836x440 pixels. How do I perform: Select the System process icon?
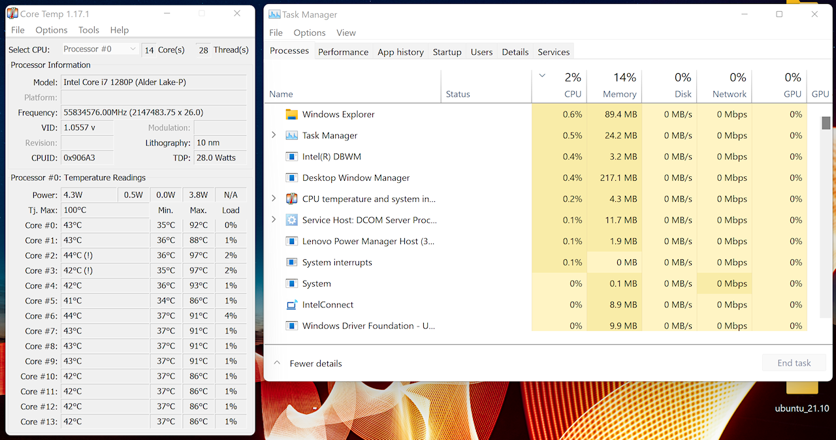click(x=292, y=283)
